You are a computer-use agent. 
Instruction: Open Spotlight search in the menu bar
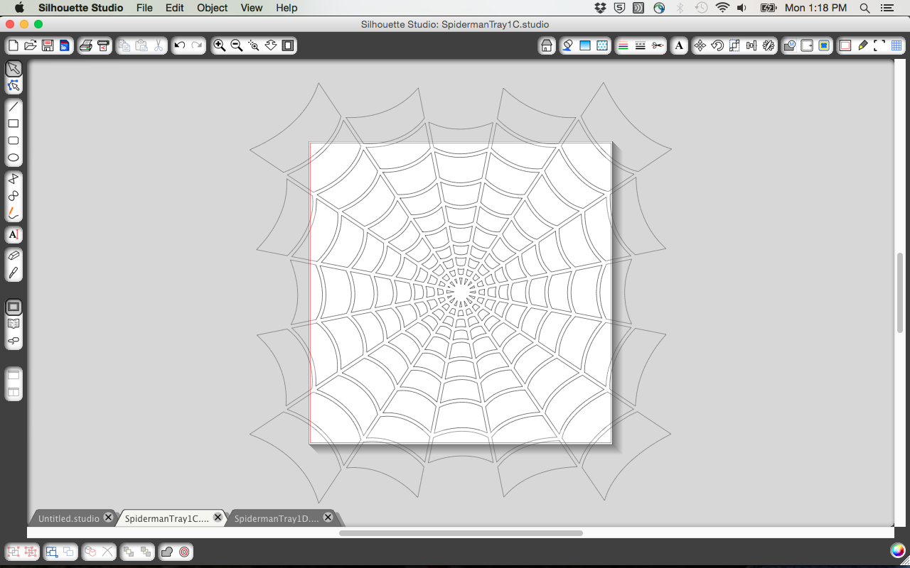pos(865,8)
